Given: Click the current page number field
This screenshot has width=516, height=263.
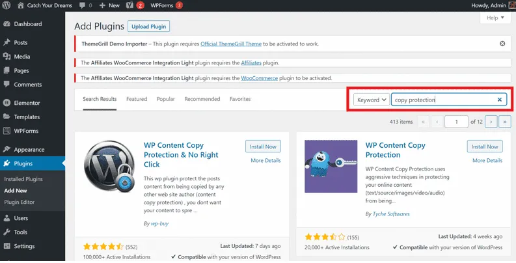Looking at the screenshot, I should tap(456, 122).
